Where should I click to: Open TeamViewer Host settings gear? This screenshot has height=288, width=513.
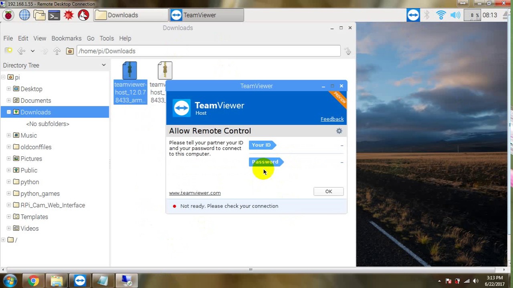(339, 131)
